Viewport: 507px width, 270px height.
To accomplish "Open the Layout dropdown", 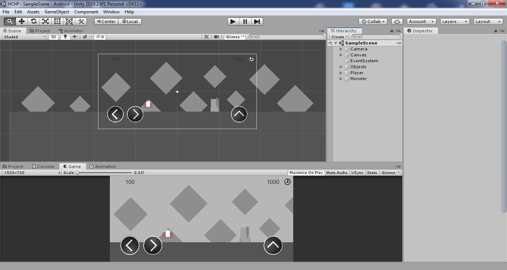I will [x=488, y=22].
